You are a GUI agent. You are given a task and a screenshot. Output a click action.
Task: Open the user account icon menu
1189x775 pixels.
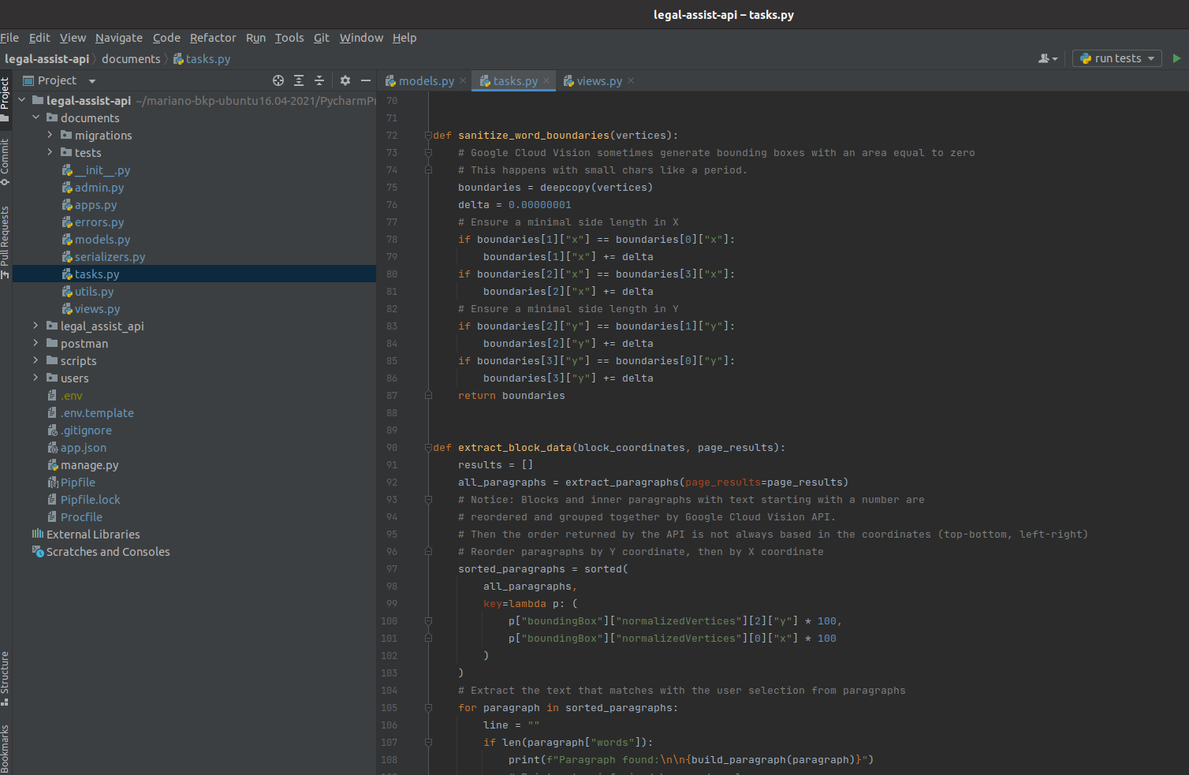pyautogui.click(x=1047, y=58)
